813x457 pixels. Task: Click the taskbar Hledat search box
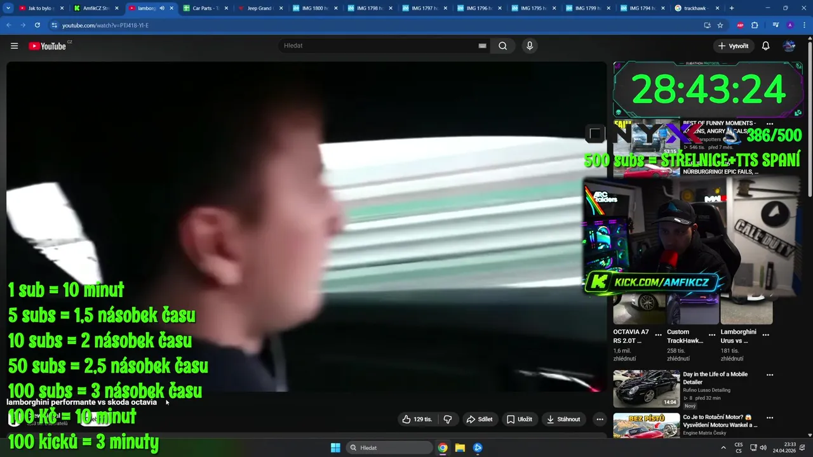point(389,447)
